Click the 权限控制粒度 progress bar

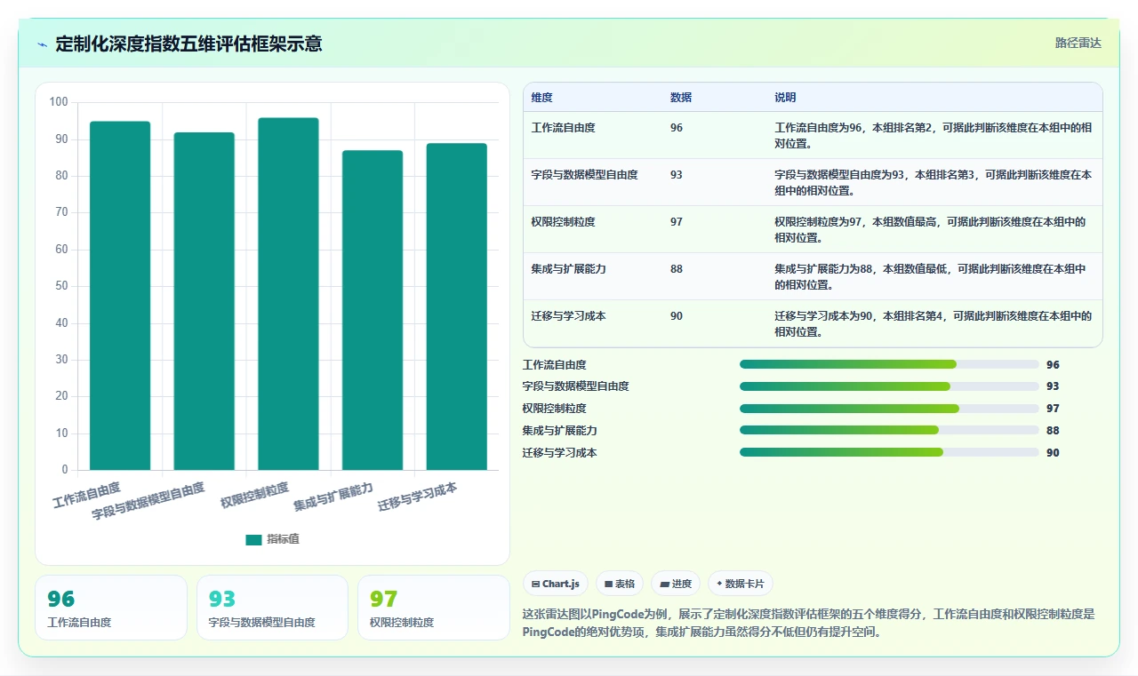pos(889,409)
